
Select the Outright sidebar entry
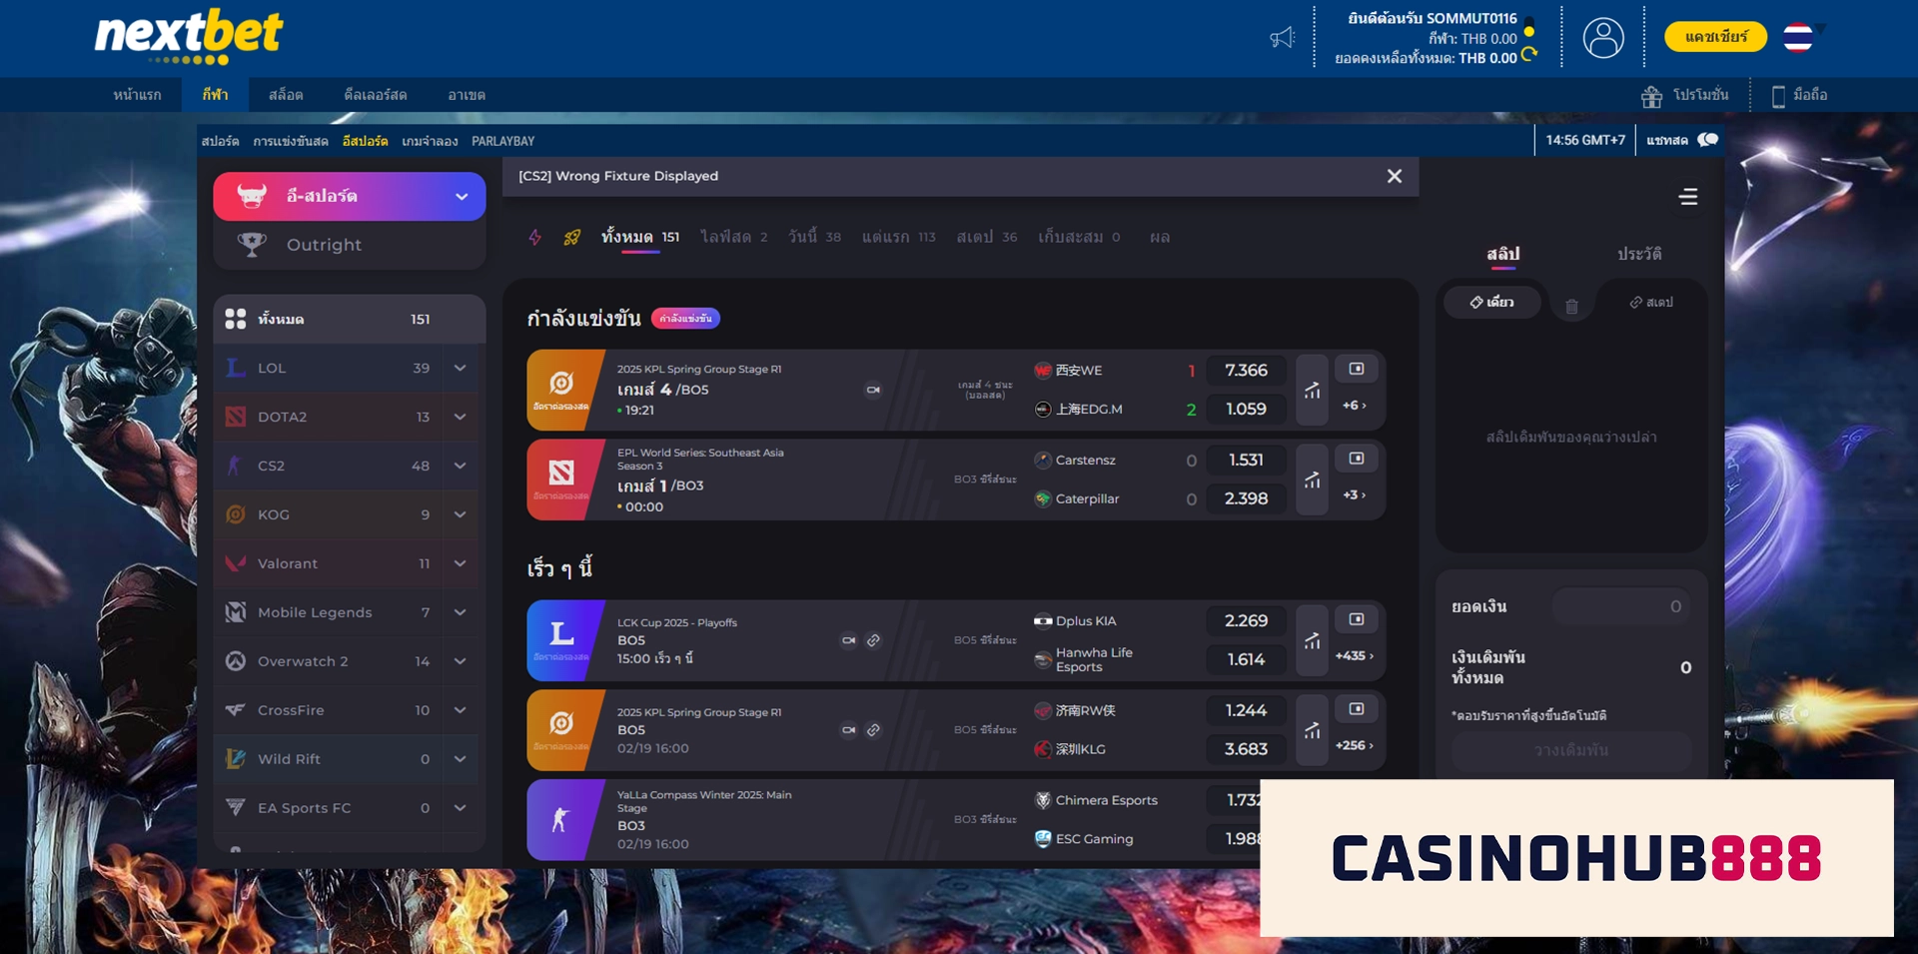(x=349, y=245)
